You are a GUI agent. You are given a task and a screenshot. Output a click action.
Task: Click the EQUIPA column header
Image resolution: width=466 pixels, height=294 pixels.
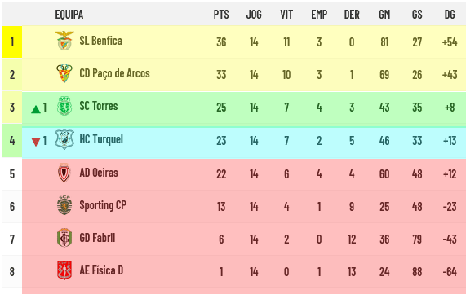[x=69, y=14]
